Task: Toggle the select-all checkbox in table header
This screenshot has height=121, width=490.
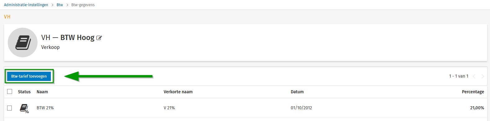Action: [x=10, y=91]
